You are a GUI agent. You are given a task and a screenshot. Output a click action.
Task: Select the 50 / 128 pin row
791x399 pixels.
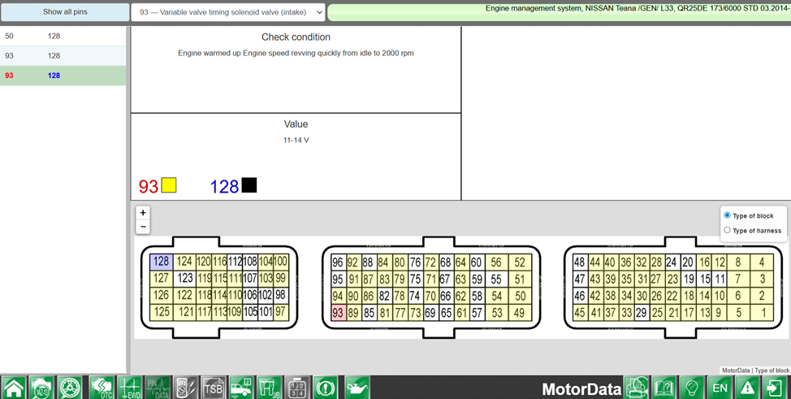[63, 36]
